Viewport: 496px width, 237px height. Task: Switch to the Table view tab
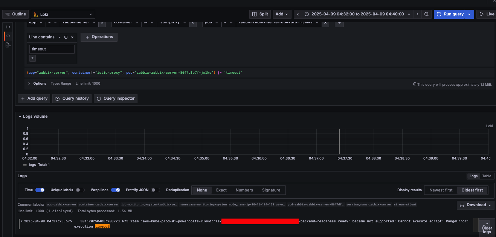pyautogui.click(x=487, y=176)
